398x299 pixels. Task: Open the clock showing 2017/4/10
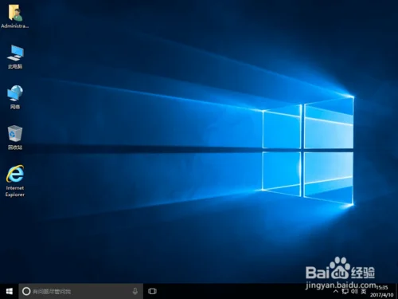tap(382, 292)
